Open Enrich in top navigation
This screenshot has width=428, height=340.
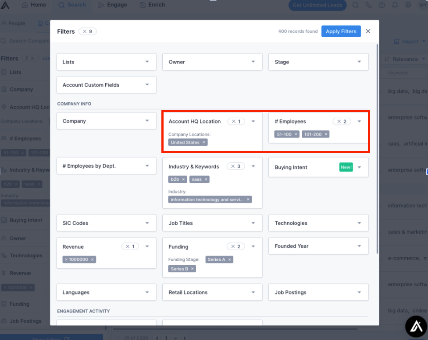pos(152,5)
